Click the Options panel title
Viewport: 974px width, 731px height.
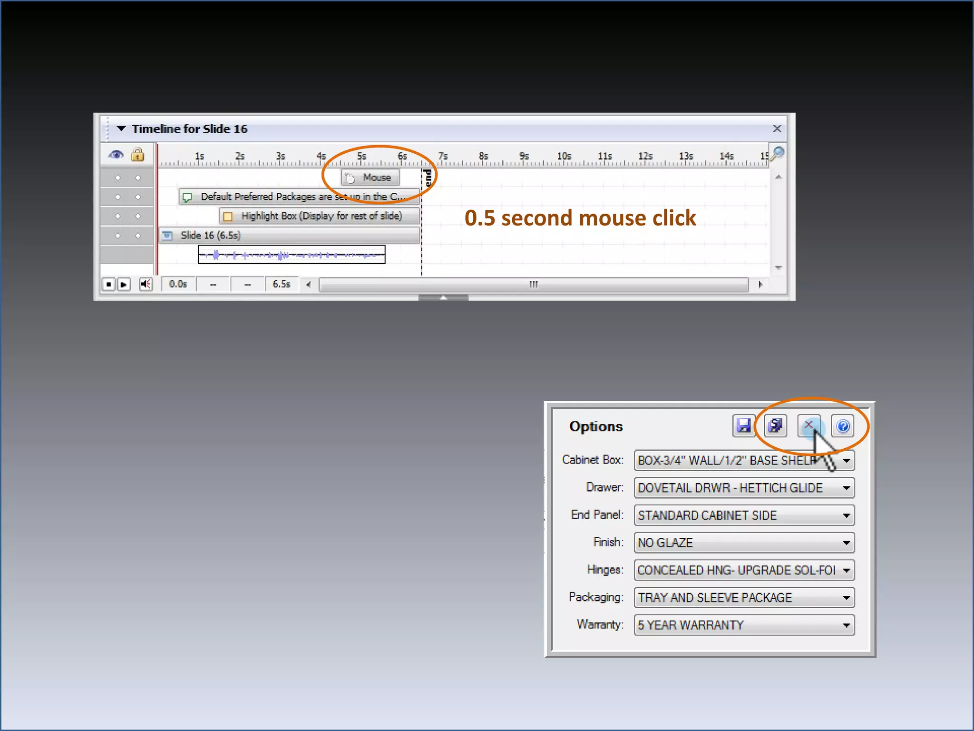click(596, 426)
